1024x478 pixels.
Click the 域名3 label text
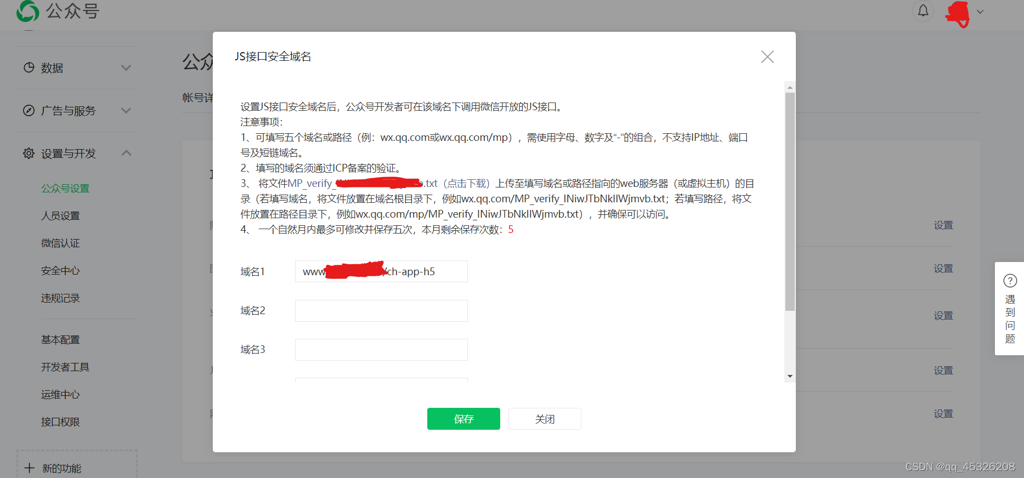(253, 350)
